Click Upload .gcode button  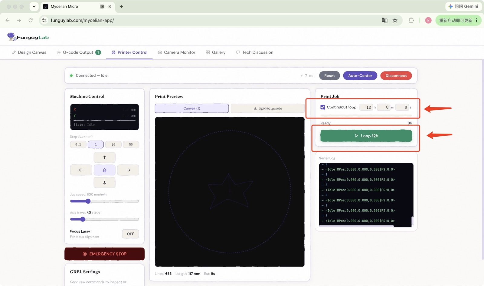tap(268, 108)
